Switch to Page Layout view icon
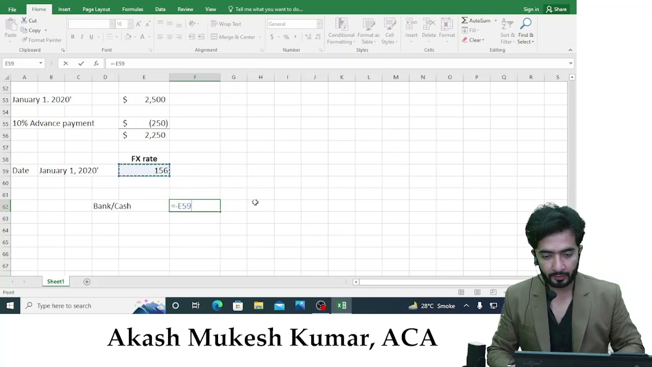Viewport: 652px width, 367px height. [x=477, y=292]
